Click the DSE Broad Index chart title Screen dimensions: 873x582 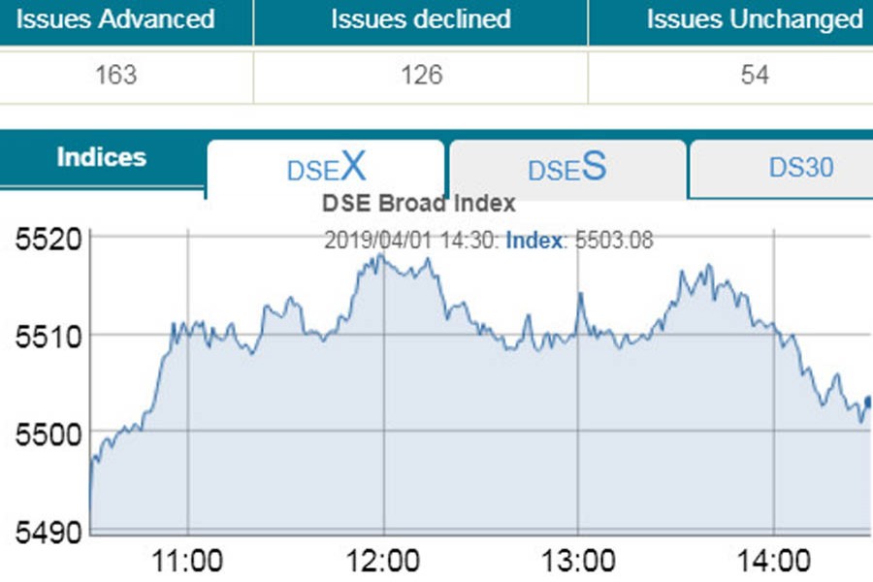418,204
